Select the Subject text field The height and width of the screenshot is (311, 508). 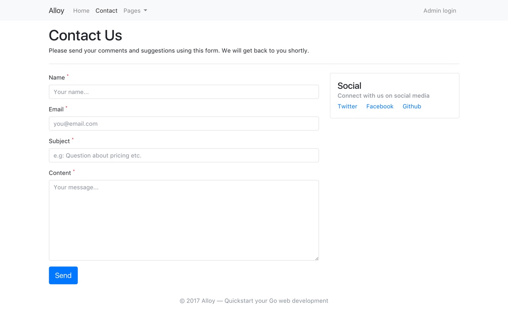[184, 155]
